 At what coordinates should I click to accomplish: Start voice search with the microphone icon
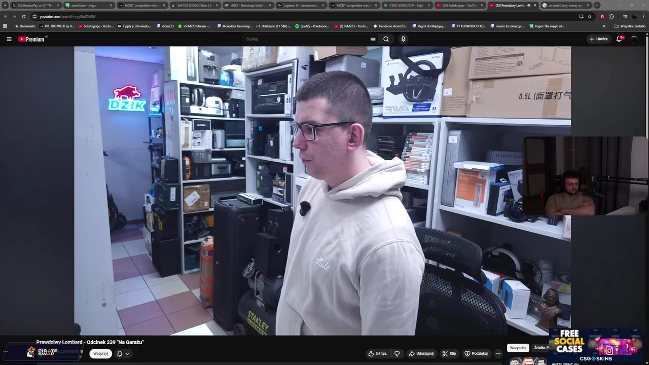403,39
